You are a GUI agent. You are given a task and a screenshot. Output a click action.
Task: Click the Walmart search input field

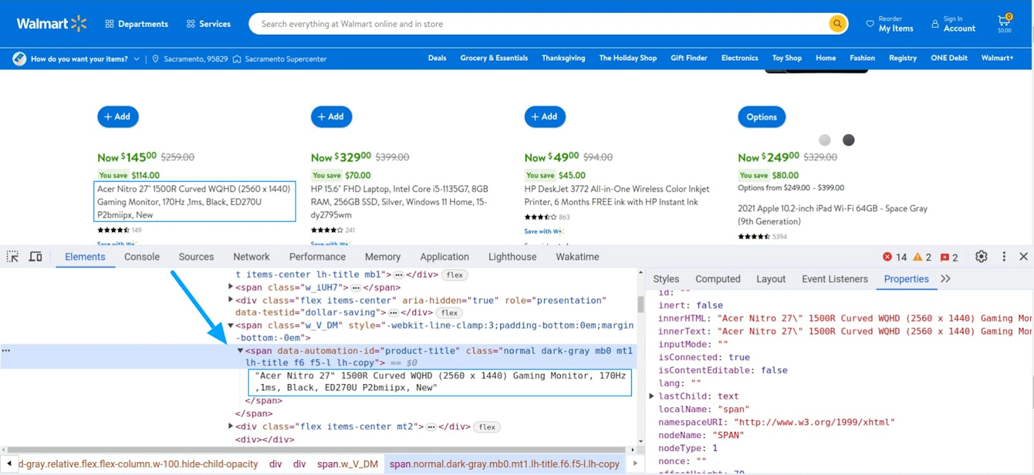click(x=538, y=24)
